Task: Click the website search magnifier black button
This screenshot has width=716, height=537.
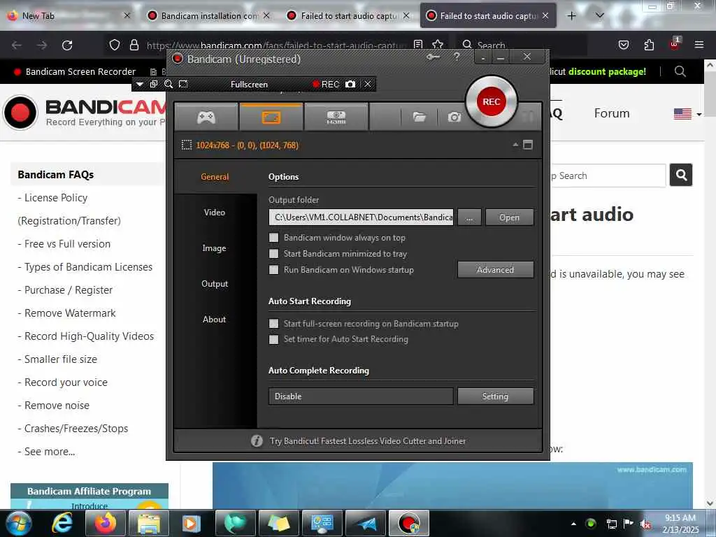Action: [681, 175]
